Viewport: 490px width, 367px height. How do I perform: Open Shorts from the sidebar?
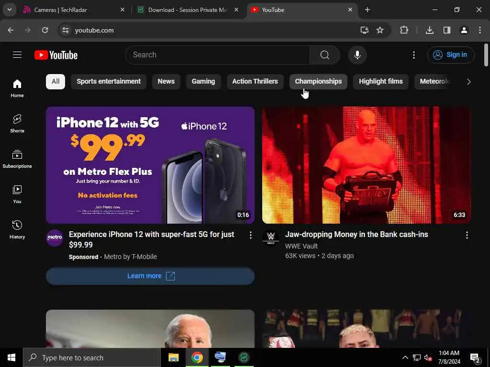[x=17, y=124]
